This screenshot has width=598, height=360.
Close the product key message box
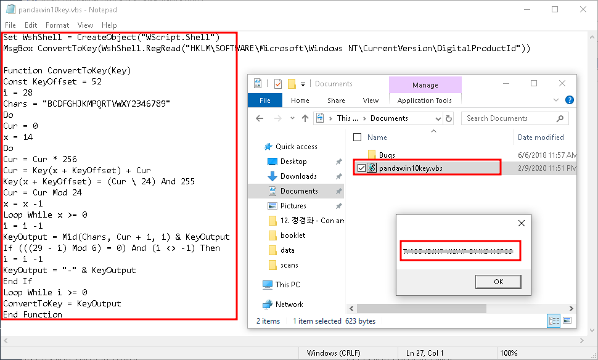click(522, 224)
